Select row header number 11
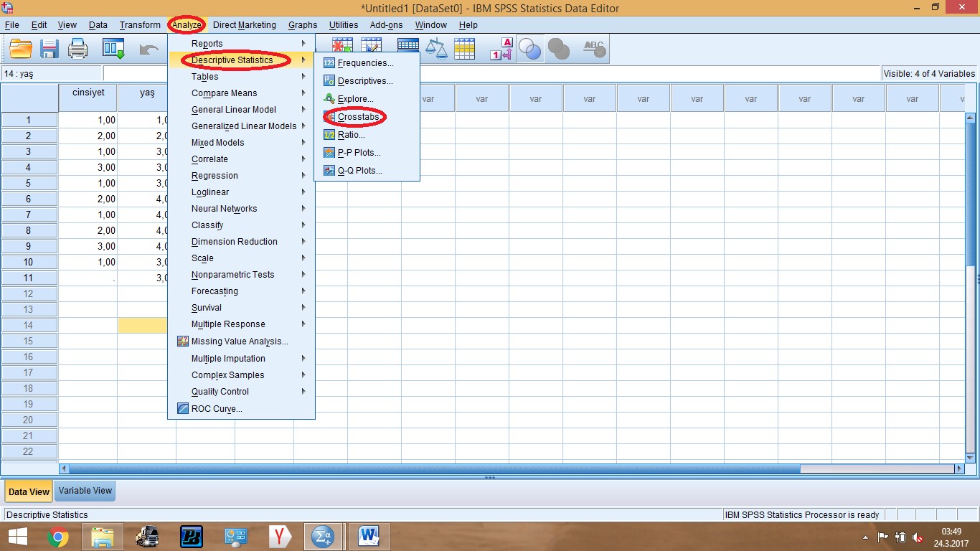The height and width of the screenshot is (551, 980). [x=29, y=278]
